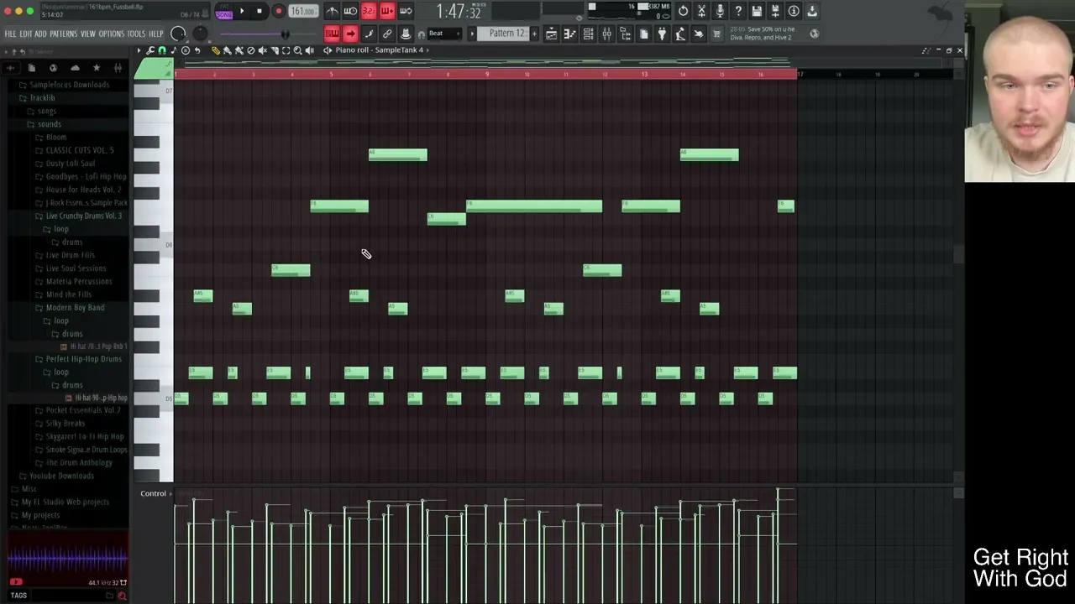Add new pattern with plus button
The image size is (1075, 604).
click(534, 34)
